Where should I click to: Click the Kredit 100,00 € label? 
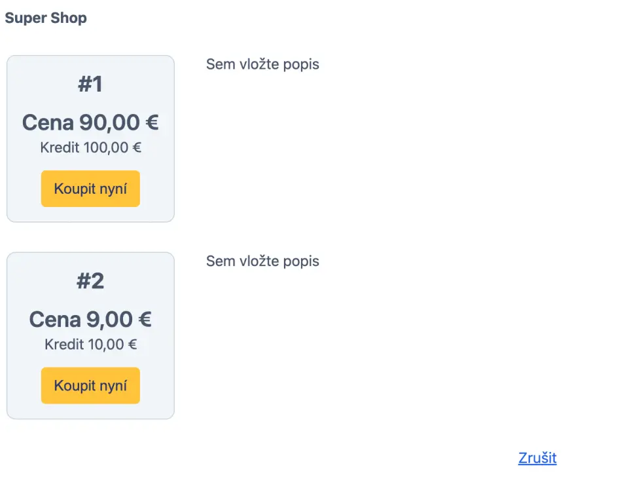90,148
